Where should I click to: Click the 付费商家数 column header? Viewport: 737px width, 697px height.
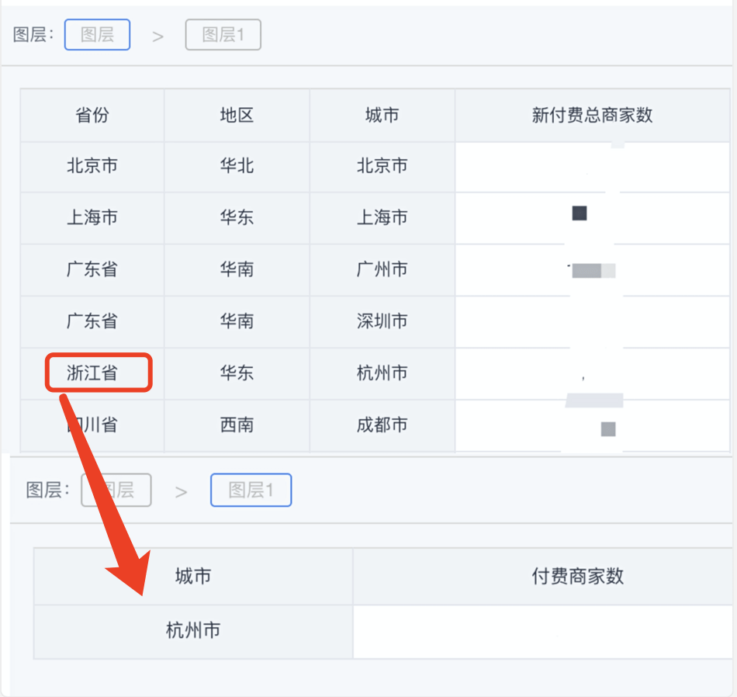pos(578,576)
